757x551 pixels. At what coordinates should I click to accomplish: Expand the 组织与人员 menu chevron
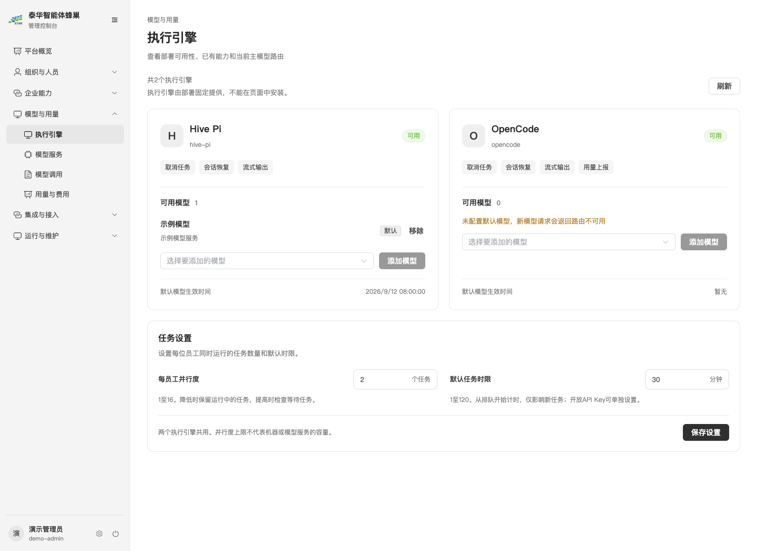tap(115, 72)
